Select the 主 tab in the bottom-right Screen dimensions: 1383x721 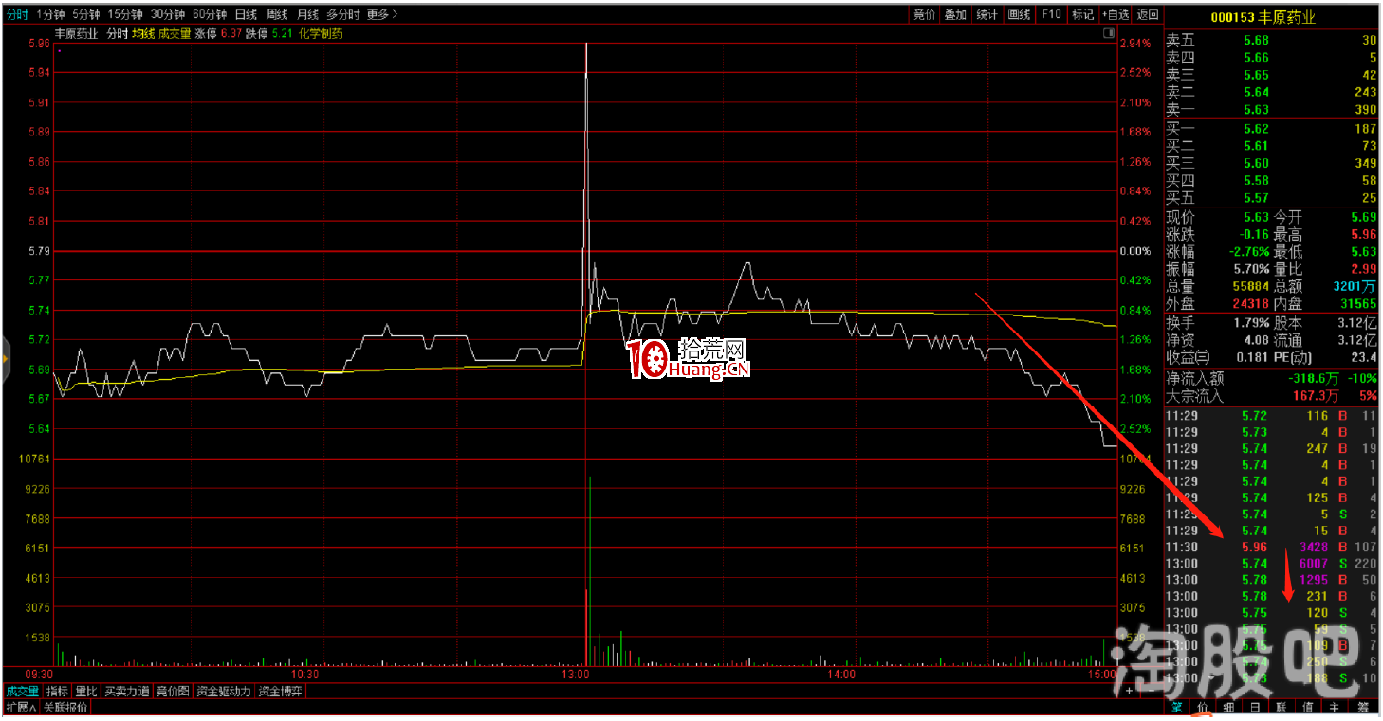pyautogui.click(x=1335, y=707)
